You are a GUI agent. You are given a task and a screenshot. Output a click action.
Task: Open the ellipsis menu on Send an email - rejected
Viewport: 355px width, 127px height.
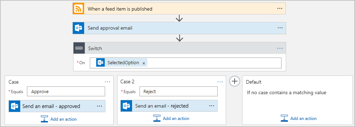[212, 106]
